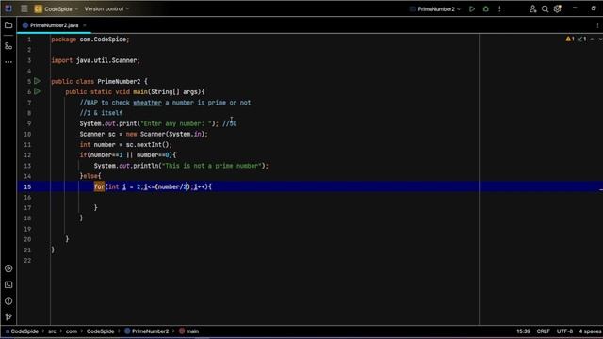Run class from gutter at line 5

point(38,81)
